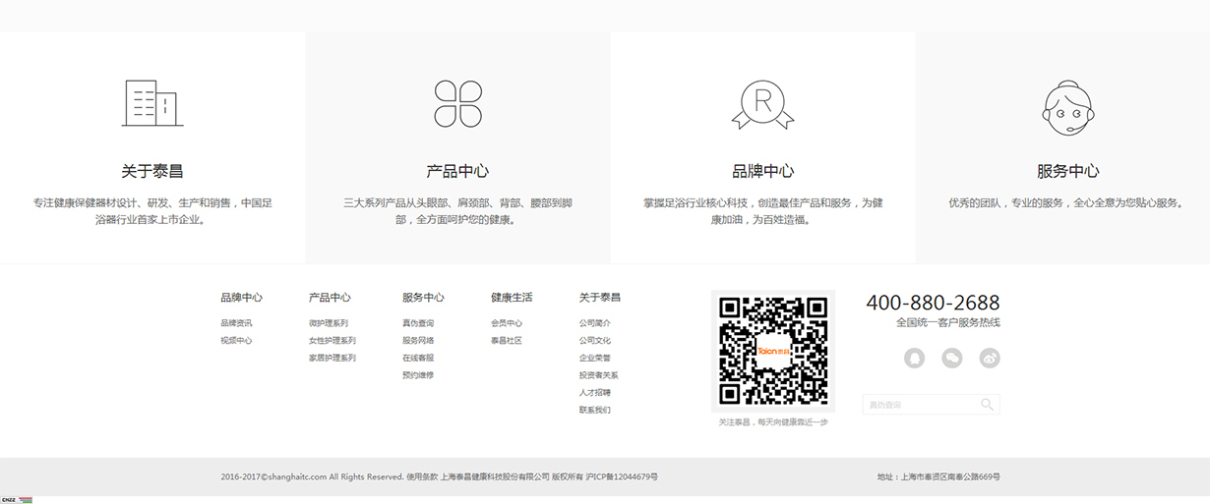Click the four-leaf clover products icon

457,103
